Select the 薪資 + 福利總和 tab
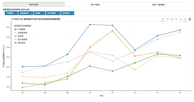This screenshot has height=102, width=194. [x=159, y=4]
